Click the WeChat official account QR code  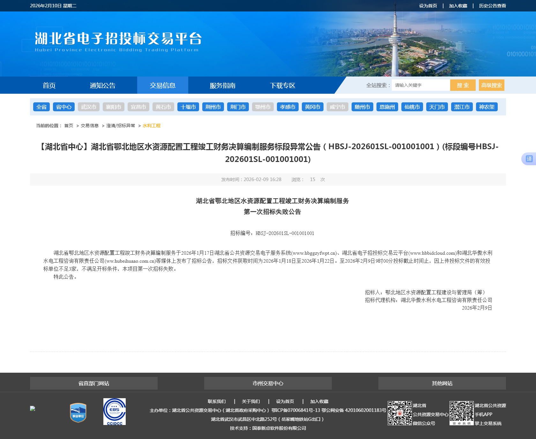(399, 413)
